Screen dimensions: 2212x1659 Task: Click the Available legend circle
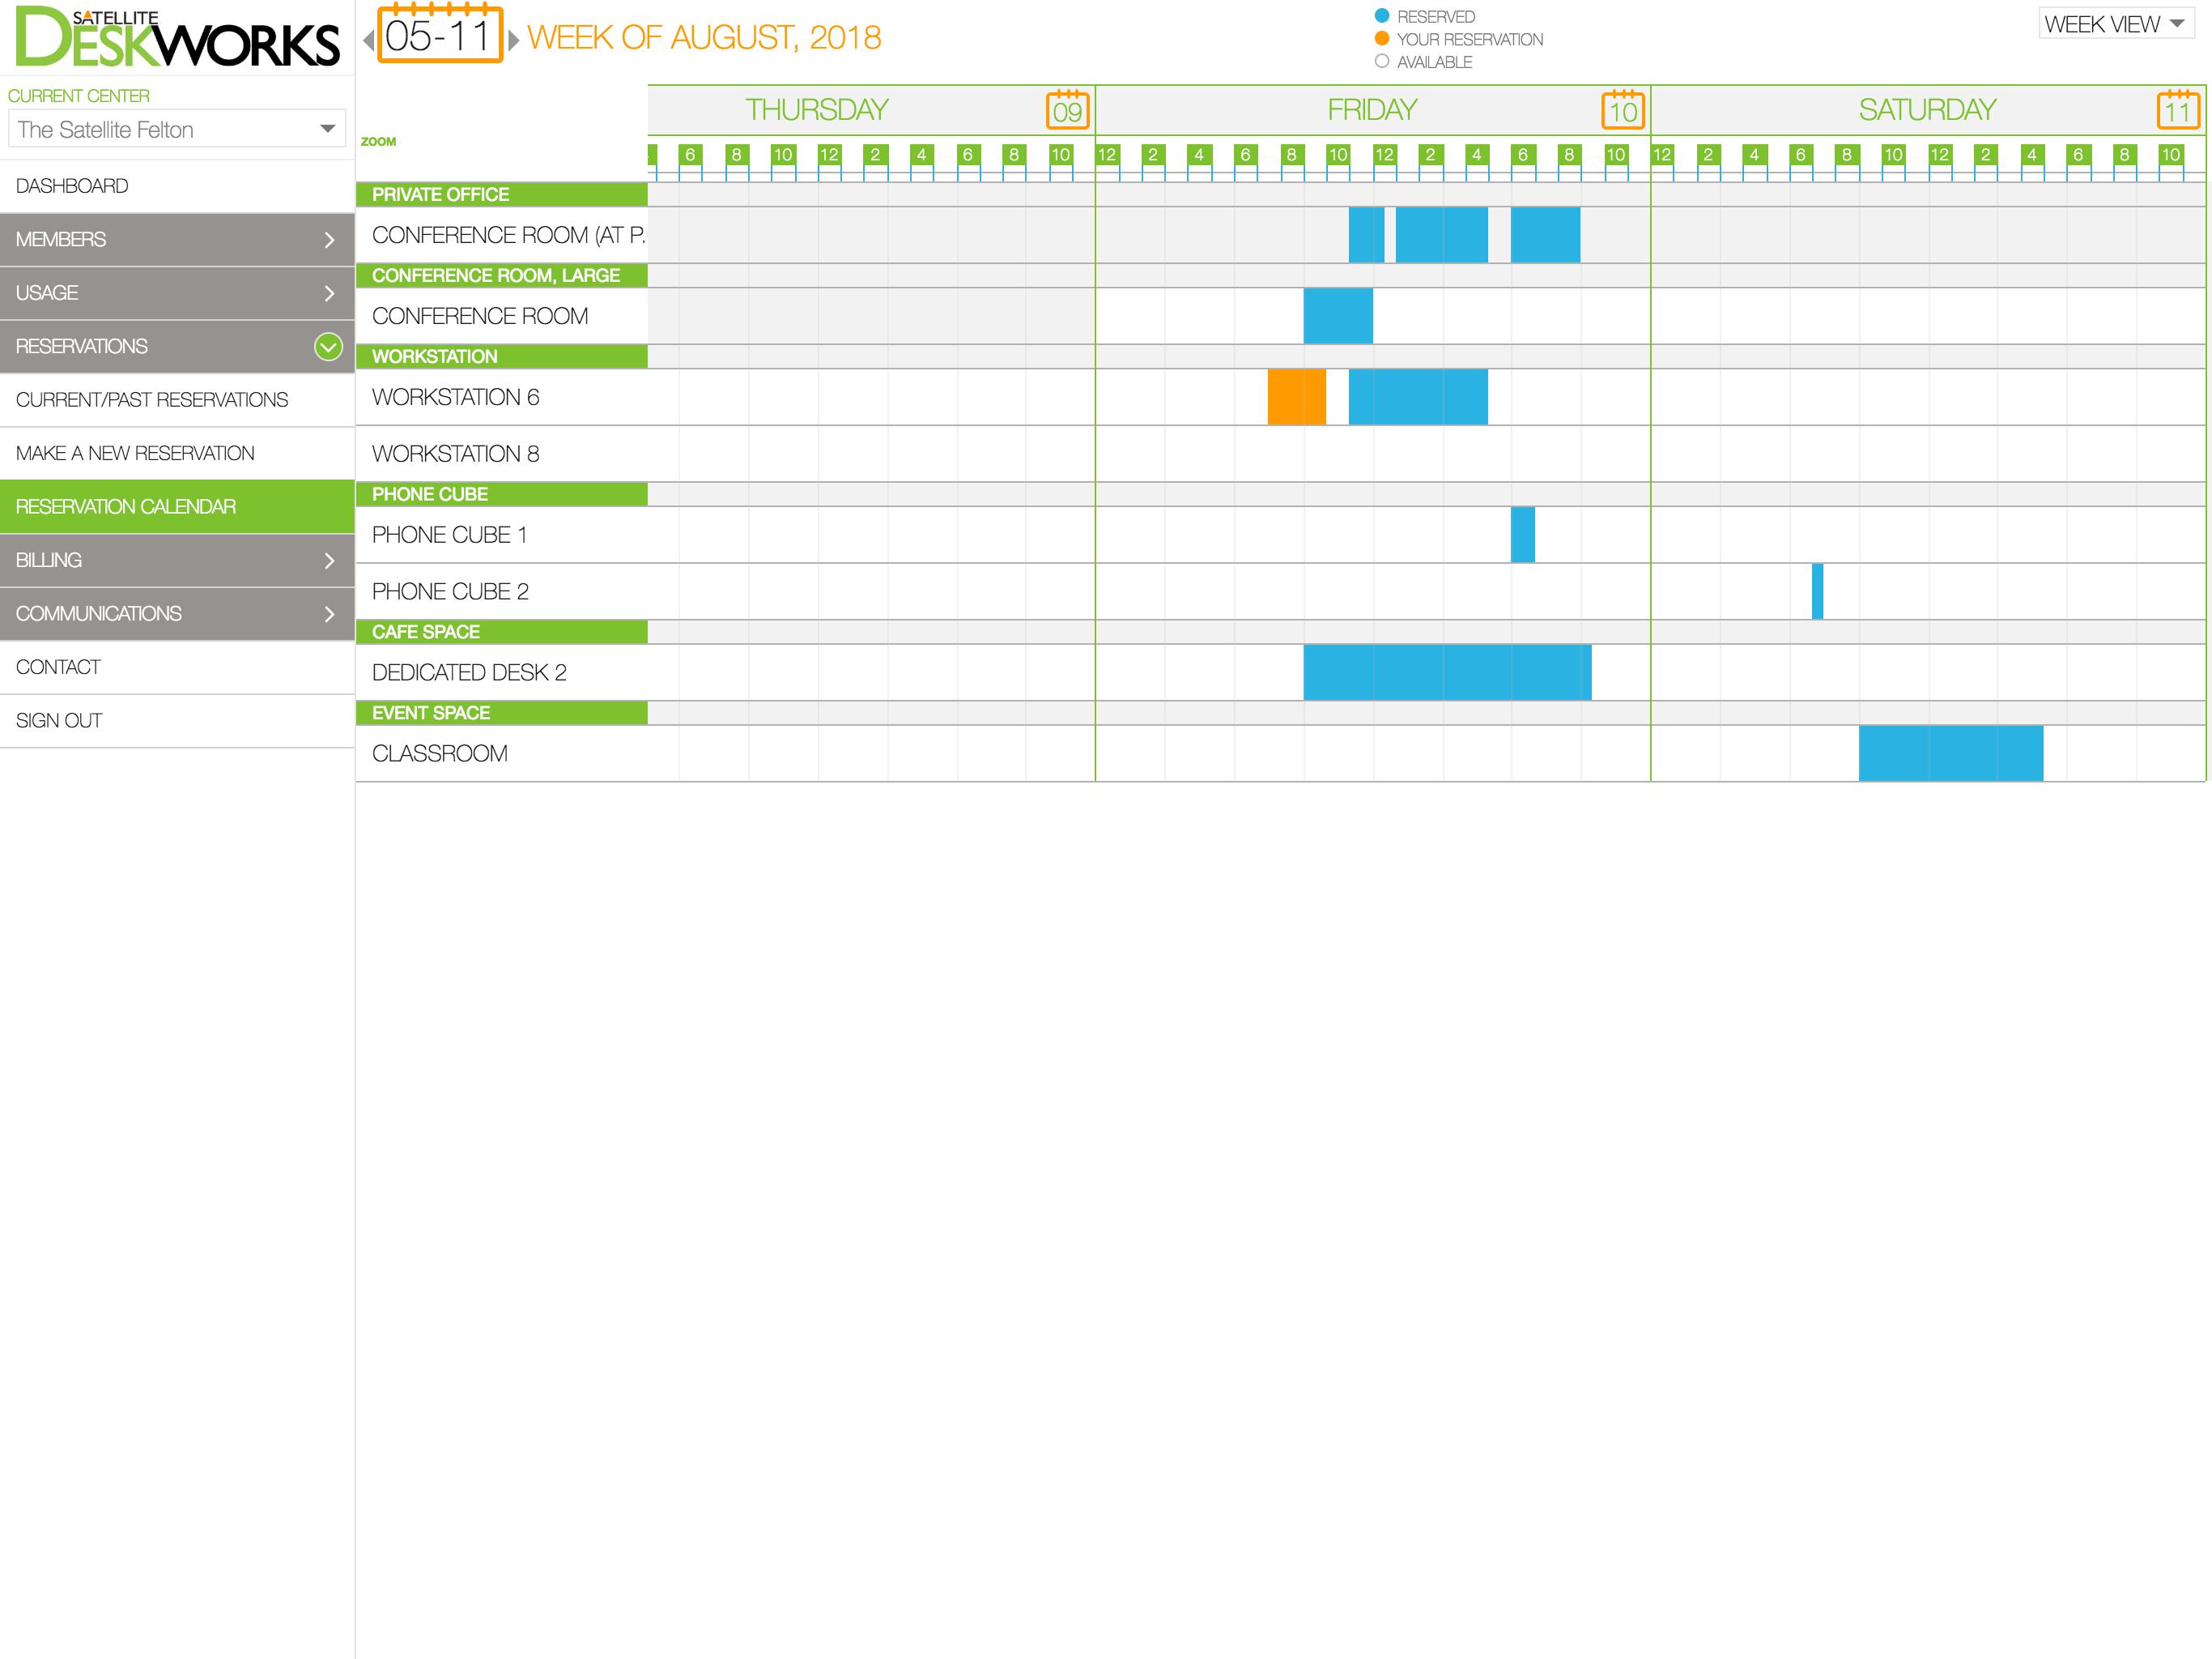coord(1381,61)
